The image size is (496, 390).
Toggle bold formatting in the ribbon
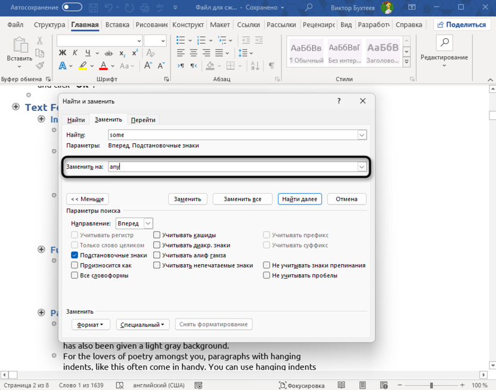(x=63, y=53)
